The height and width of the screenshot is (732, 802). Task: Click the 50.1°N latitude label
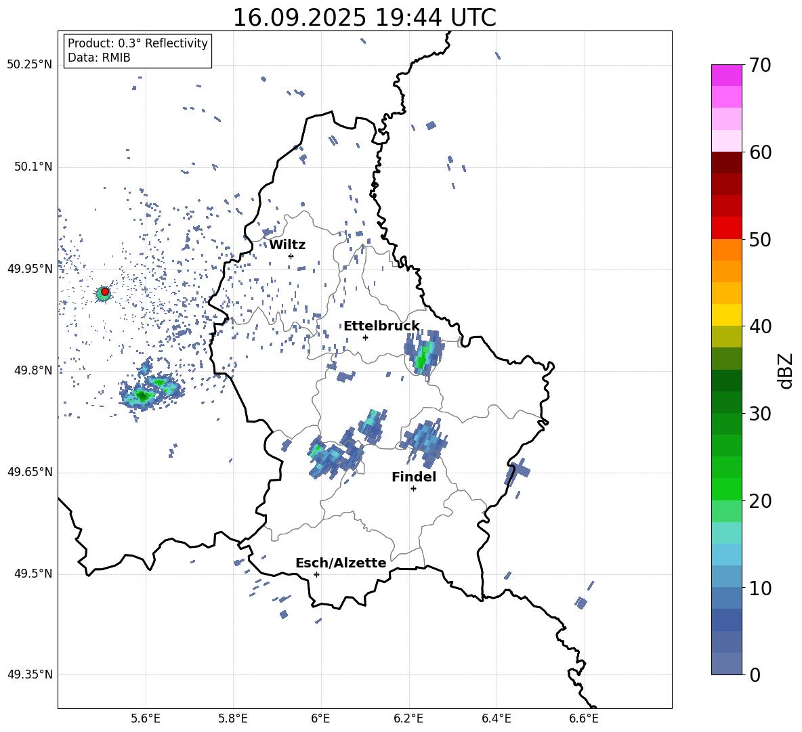tap(33, 167)
